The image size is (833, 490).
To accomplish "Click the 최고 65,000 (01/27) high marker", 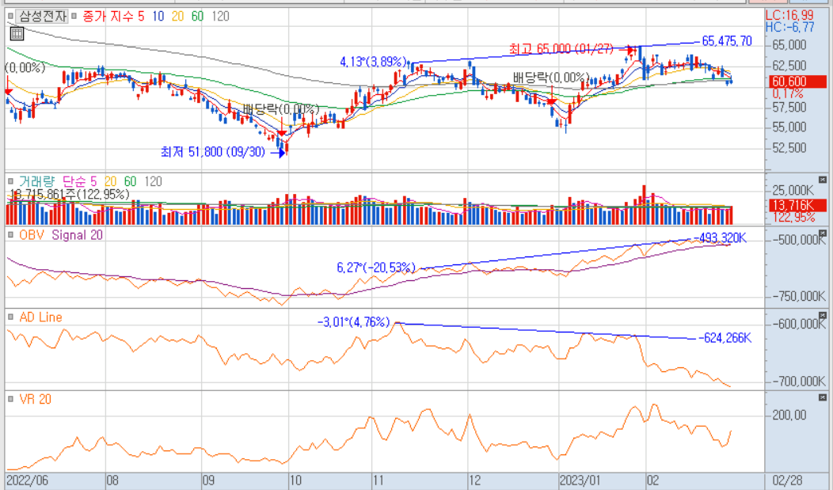I will [x=561, y=49].
